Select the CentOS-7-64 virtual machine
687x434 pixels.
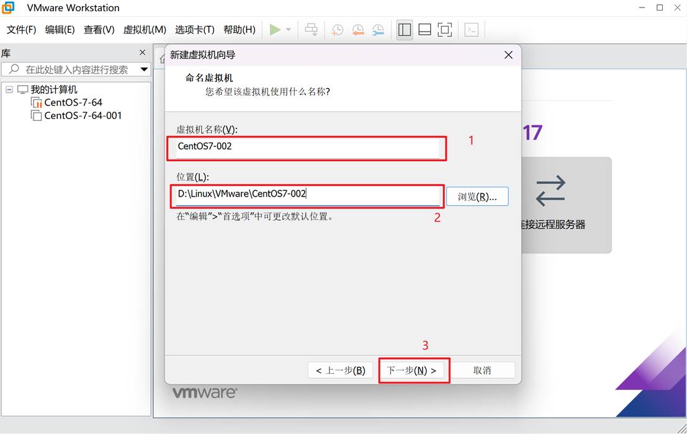point(73,102)
